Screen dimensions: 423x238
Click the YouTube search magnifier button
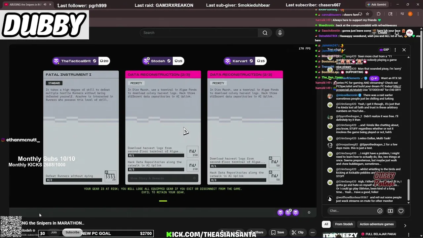[265, 33]
